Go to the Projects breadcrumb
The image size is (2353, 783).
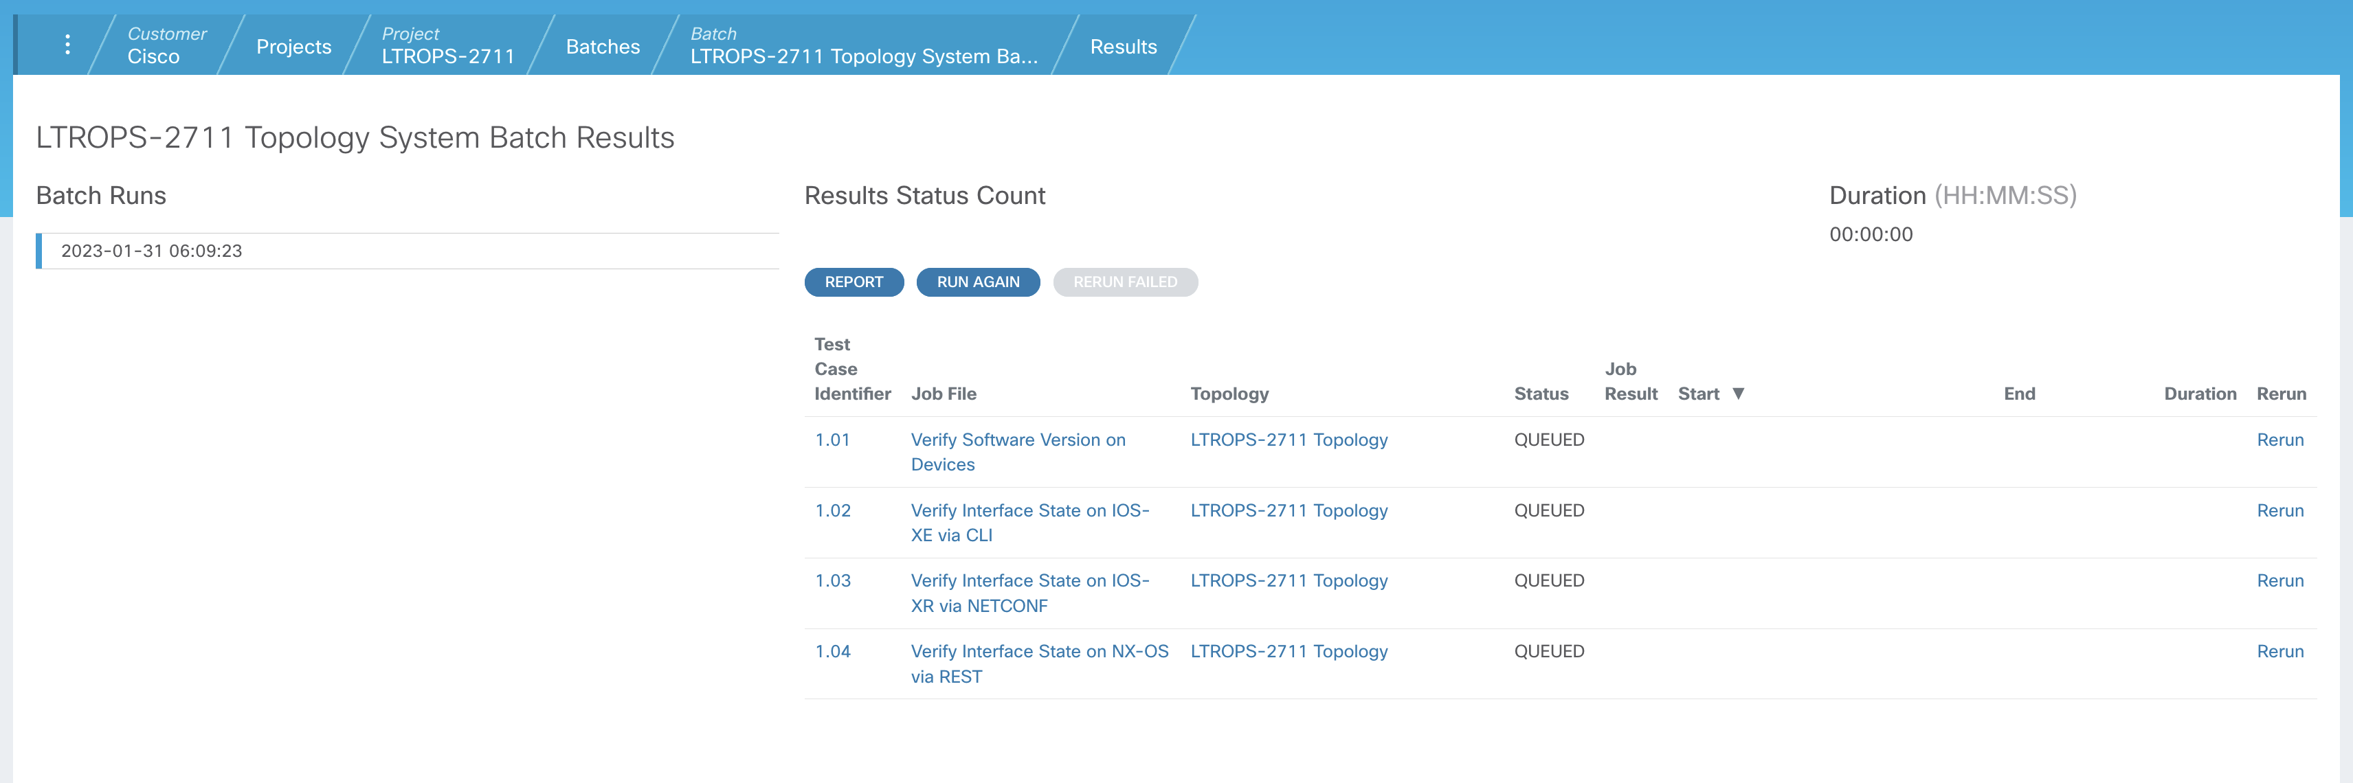[x=293, y=47]
